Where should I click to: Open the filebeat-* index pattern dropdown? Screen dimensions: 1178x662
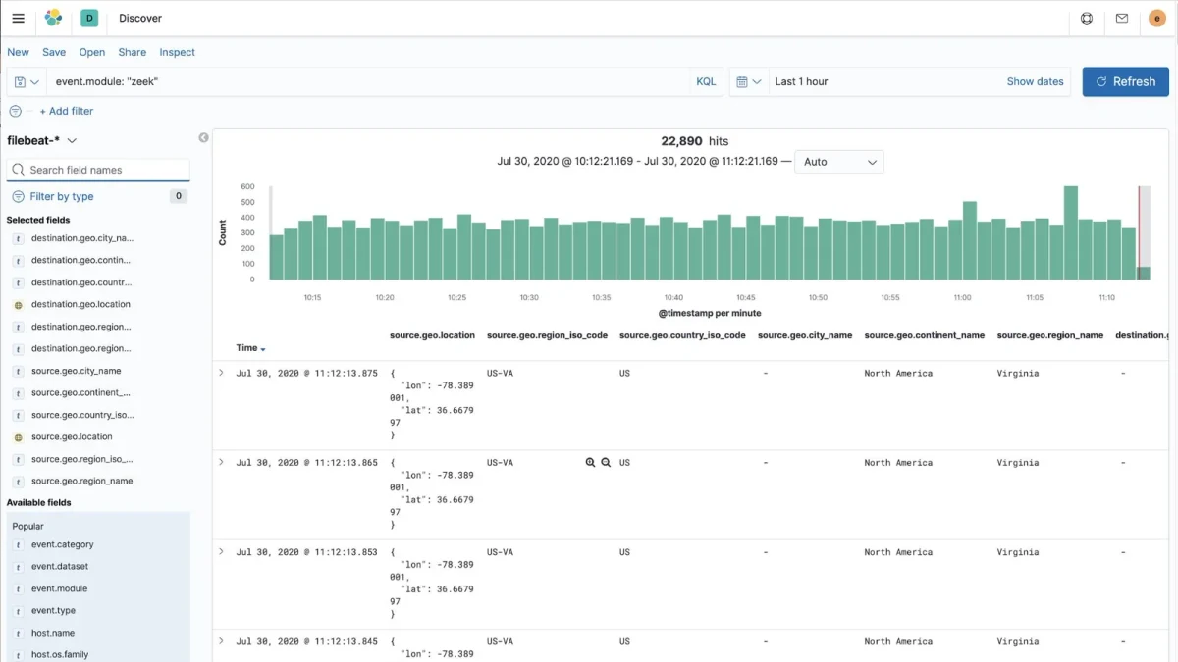42,140
